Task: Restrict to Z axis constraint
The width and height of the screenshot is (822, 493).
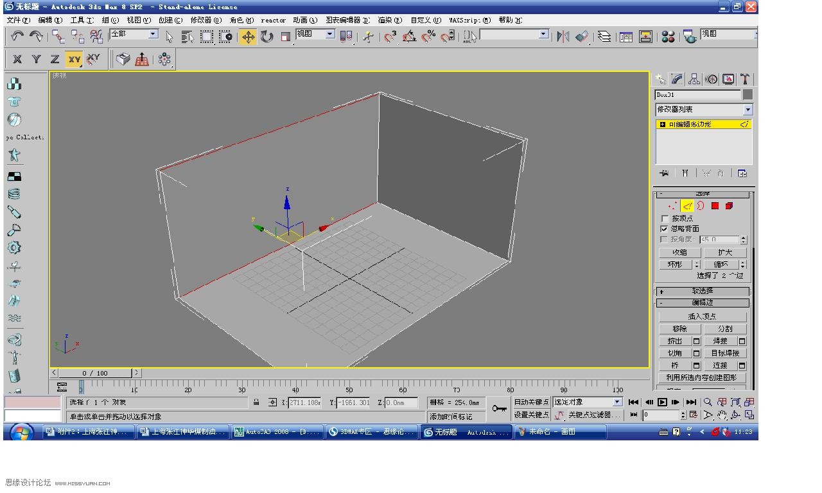Action: [x=55, y=59]
